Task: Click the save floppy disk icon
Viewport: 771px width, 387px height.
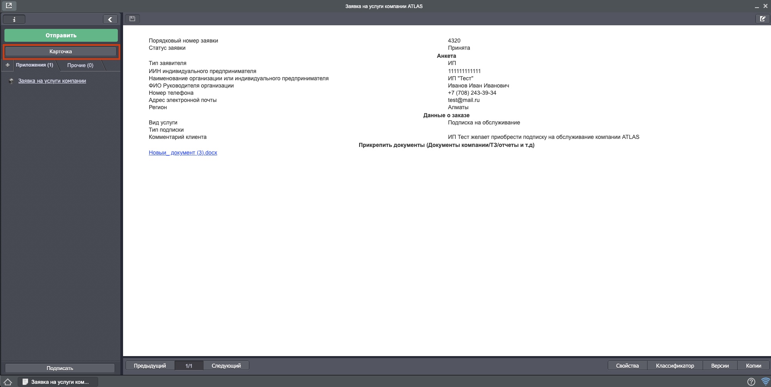Action: click(132, 19)
